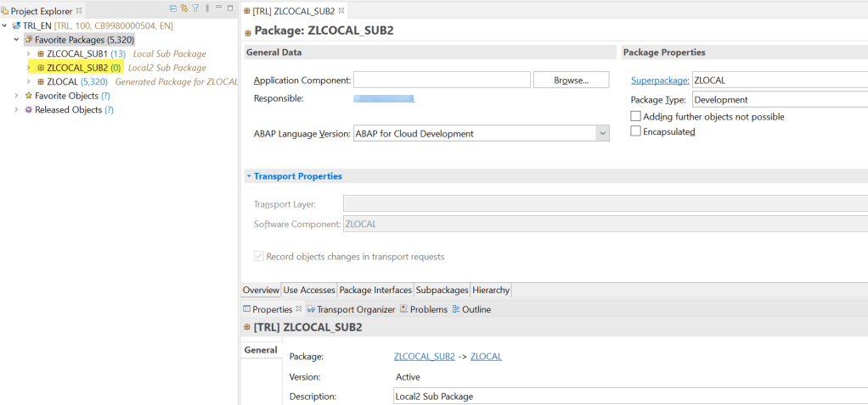Screen dimensions: 868x405
Task: Toggle Link with Editor icon
Action: [183, 8]
